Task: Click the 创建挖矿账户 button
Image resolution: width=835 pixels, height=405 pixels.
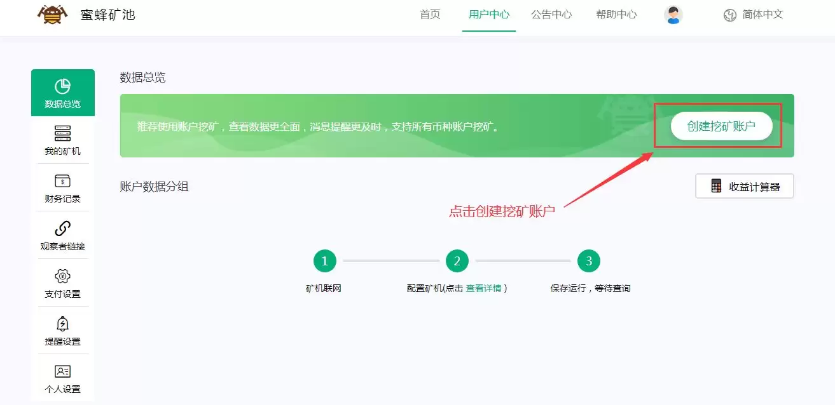Action: click(722, 126)
